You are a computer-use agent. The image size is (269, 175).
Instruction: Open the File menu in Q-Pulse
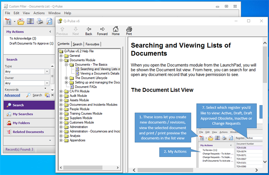[8, 13]
